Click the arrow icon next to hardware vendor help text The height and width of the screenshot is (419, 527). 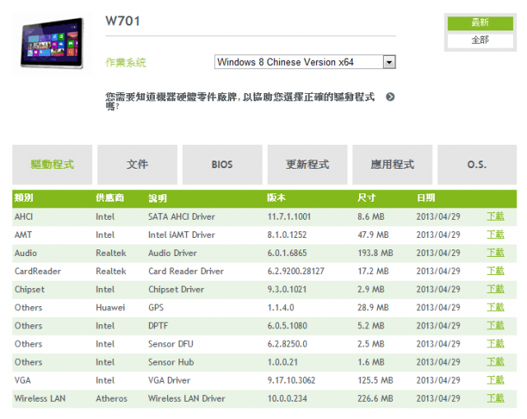(x=389, y=97)
